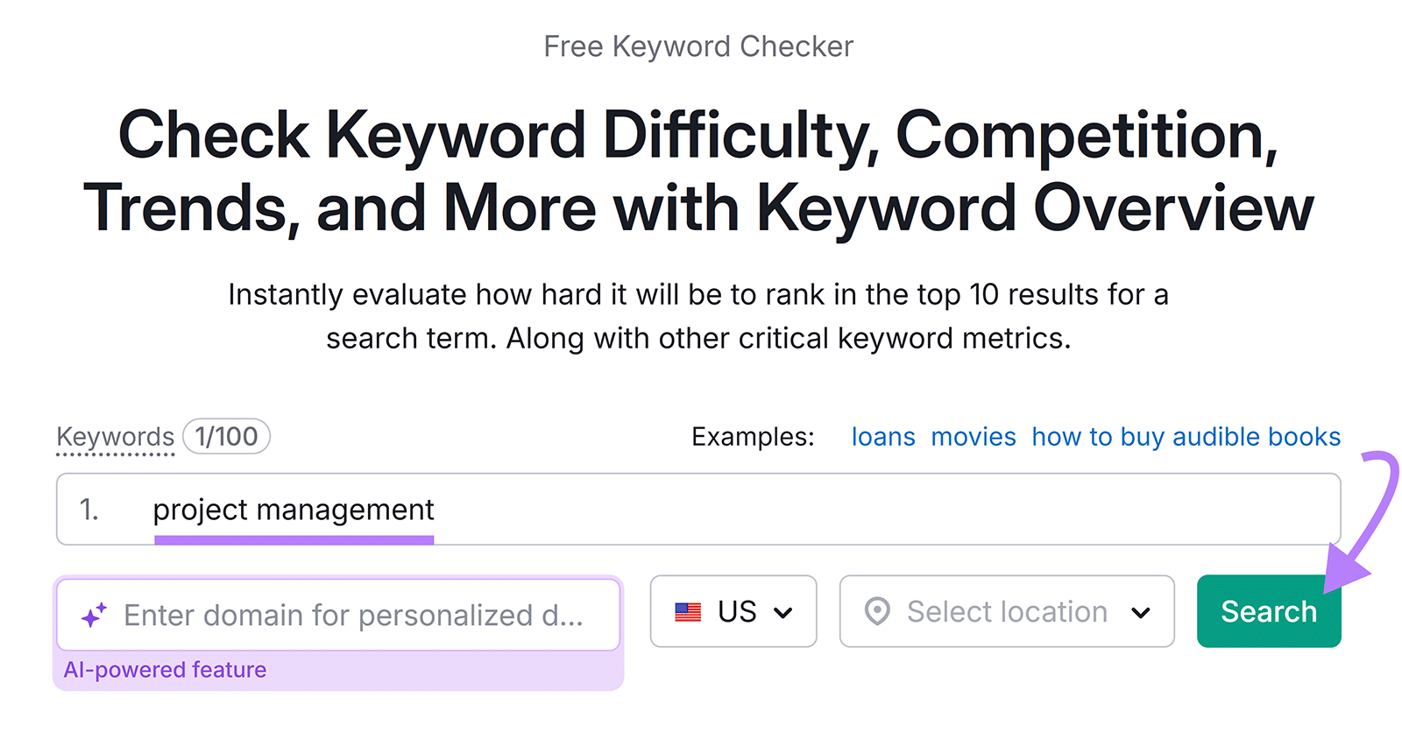Image resolution: width=1402 pixels, height=732 pixels.
Task: Click the AI-powered feature label
Action: (x=165, y=669)
